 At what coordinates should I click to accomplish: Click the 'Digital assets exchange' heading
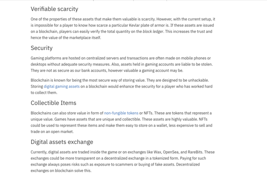tap(62, 142)
